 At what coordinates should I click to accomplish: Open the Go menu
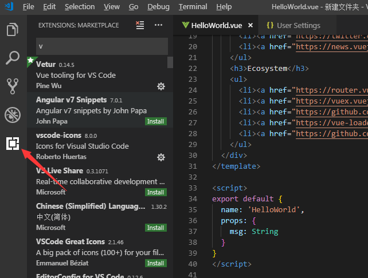tap(134, 7)
